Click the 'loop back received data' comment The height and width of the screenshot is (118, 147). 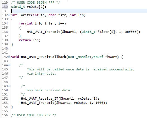(x=47, y=90)
